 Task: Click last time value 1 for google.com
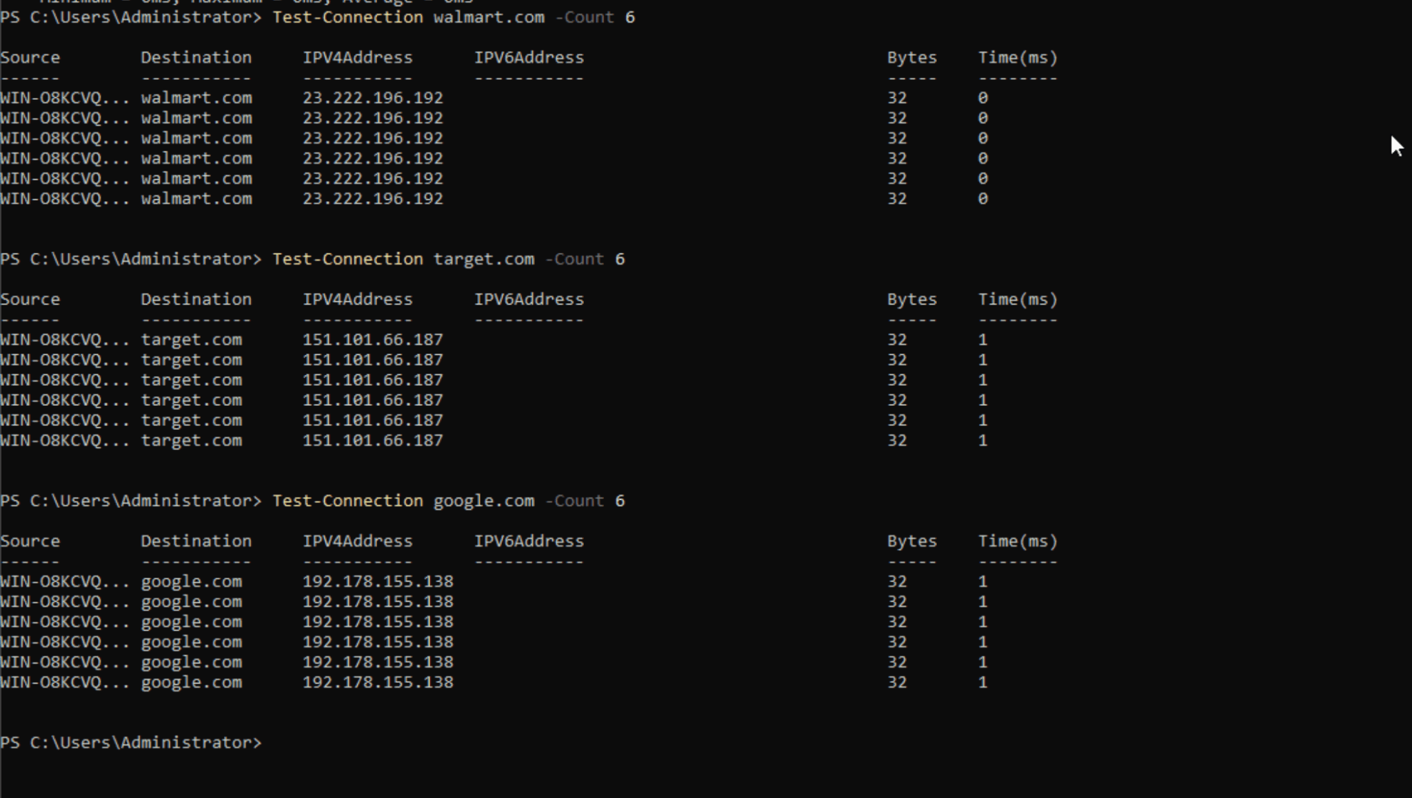click(x=983, y=683)
